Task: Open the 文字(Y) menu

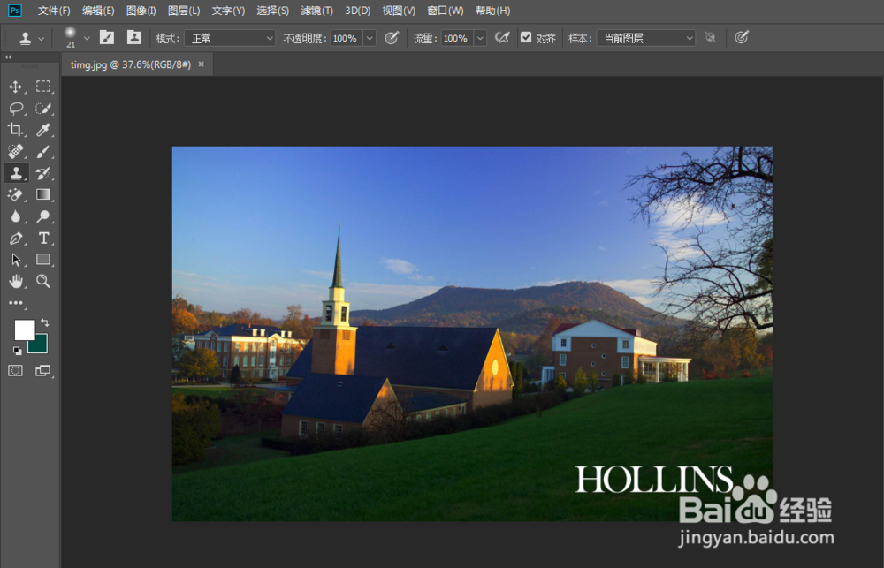Action: click(x=228, y=11)
